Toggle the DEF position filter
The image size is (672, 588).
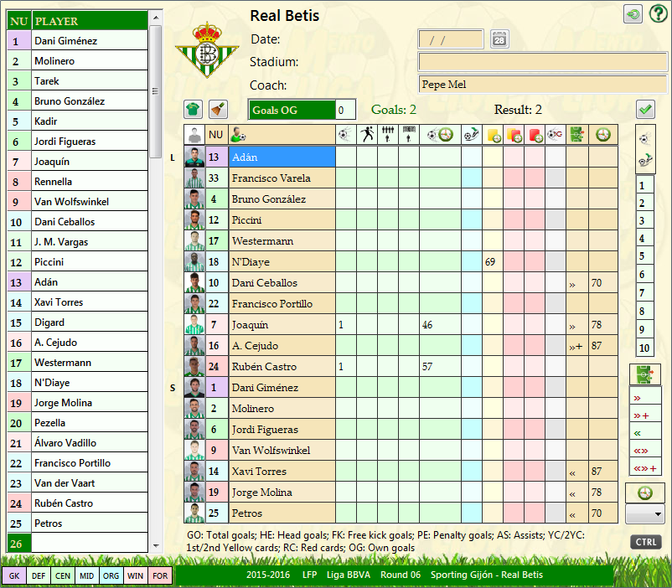coord(39,575)
